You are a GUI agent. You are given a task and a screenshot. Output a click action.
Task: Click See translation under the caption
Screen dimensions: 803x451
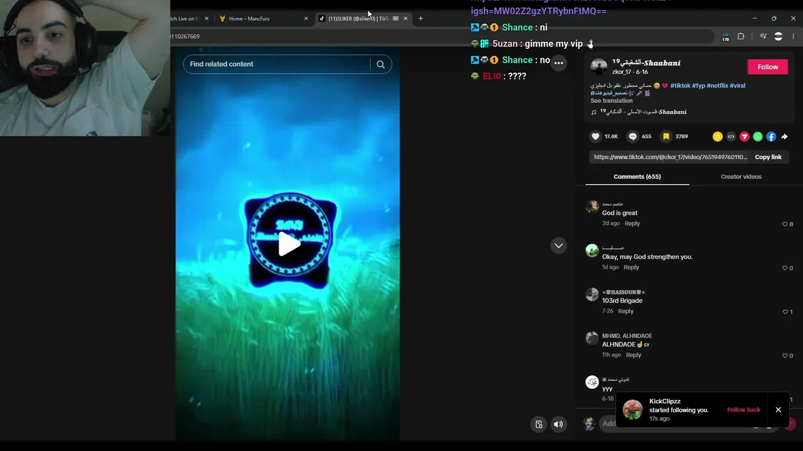(x=611, y=101)
